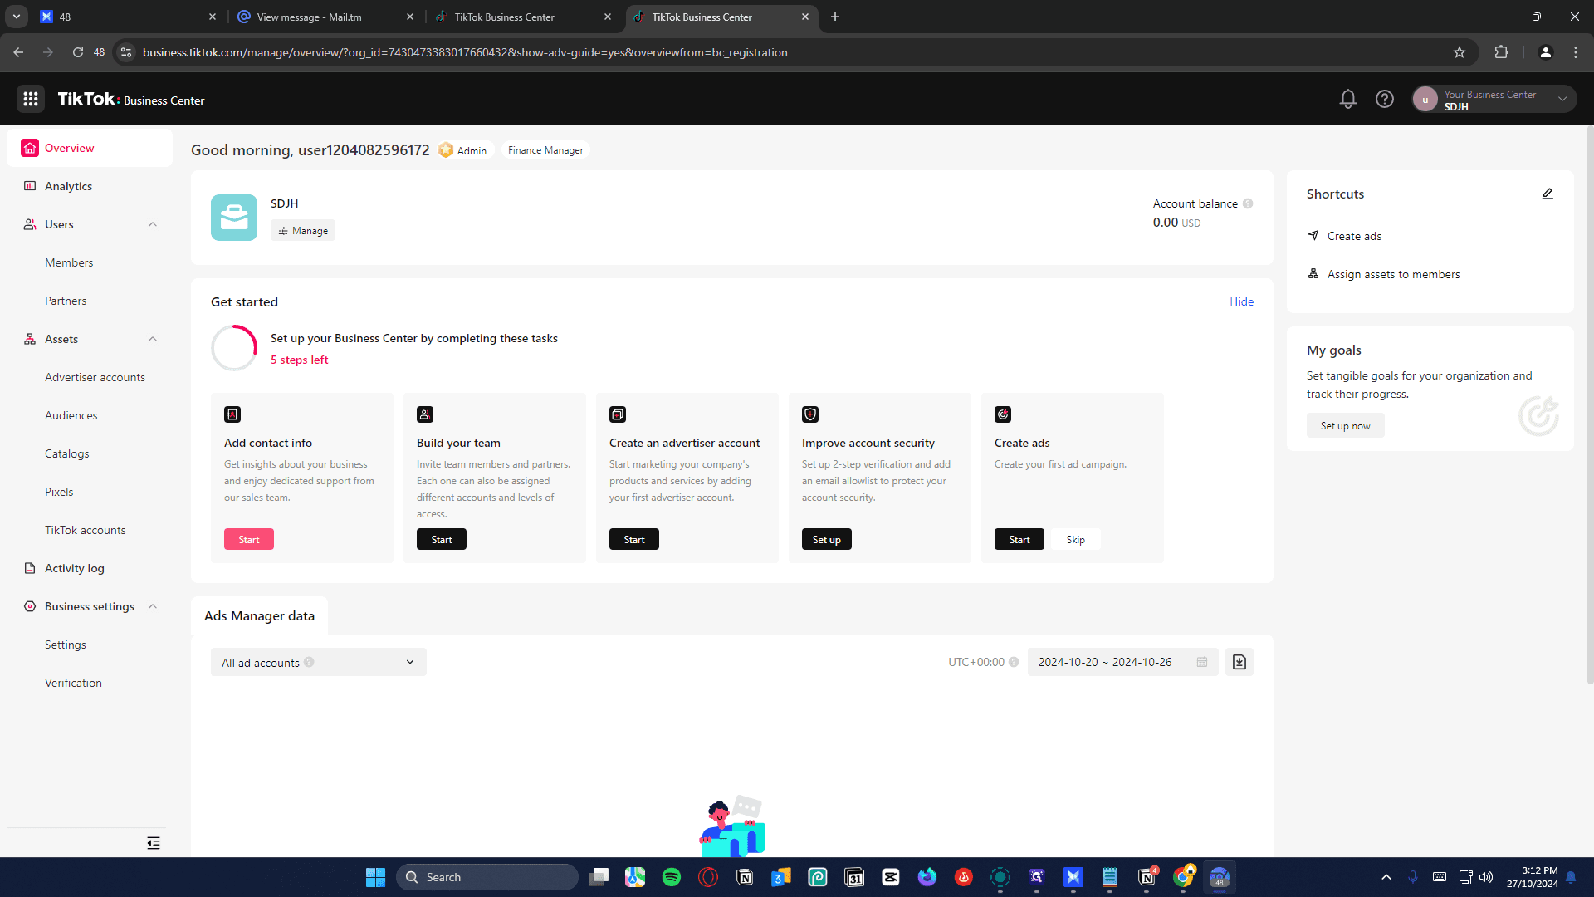Show hidden system tray icons

click(1386, 877)
